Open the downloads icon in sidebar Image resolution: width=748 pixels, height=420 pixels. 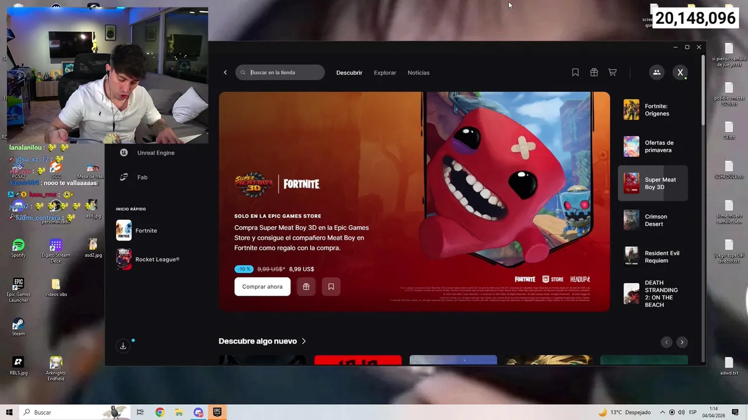pos(123,346)
